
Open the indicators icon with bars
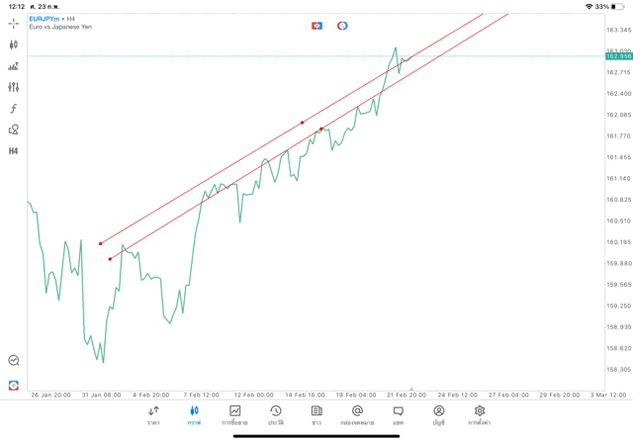coord(14,66)
